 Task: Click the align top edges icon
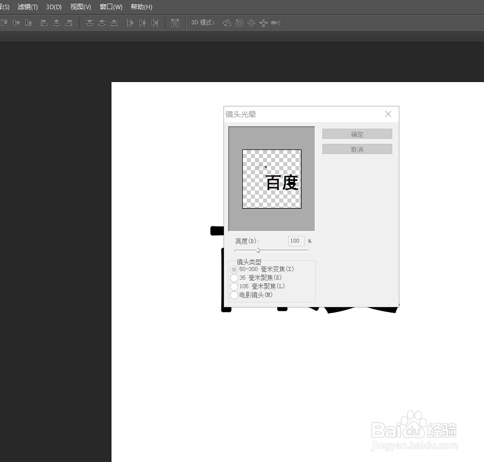point(4,23)
